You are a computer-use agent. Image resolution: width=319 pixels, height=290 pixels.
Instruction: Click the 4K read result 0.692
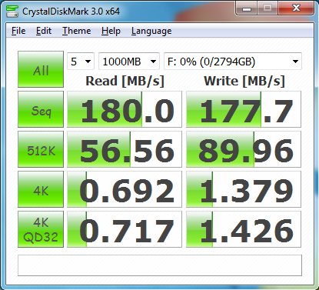(125, 189)
